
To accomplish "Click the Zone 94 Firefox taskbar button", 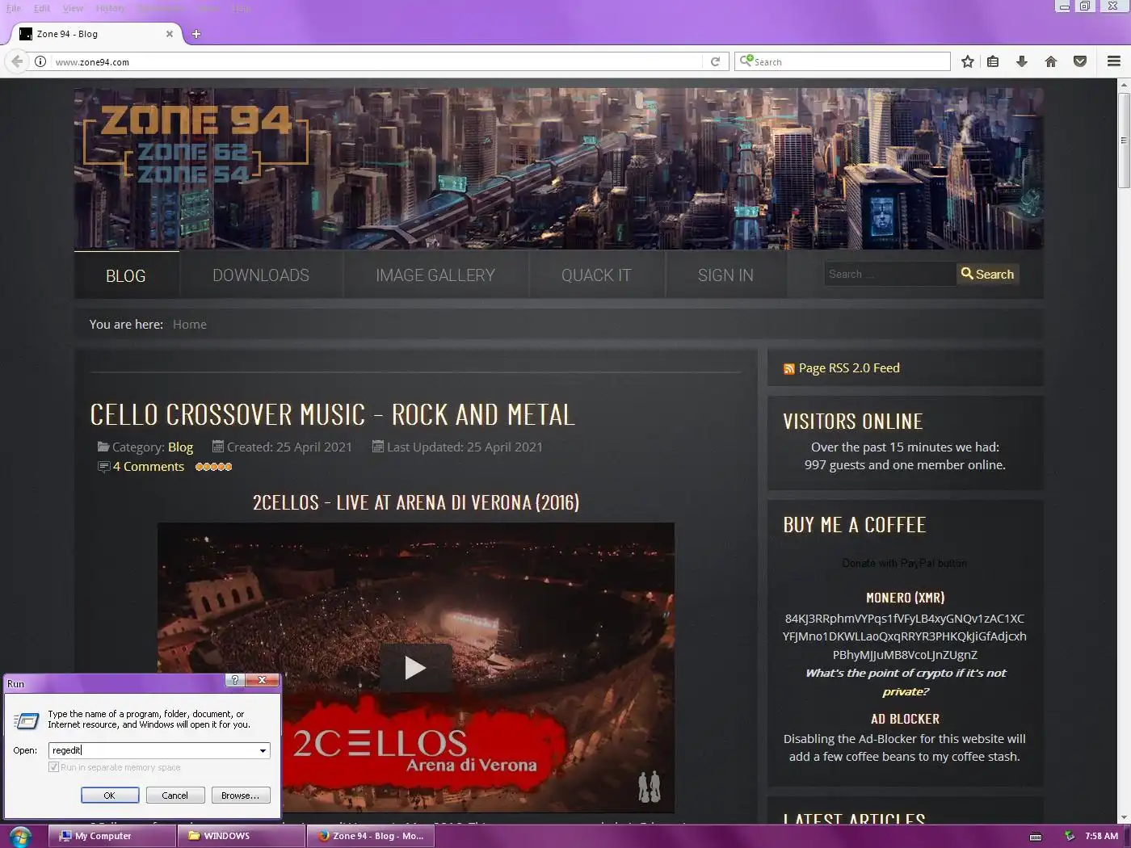I will pos(371,836).
